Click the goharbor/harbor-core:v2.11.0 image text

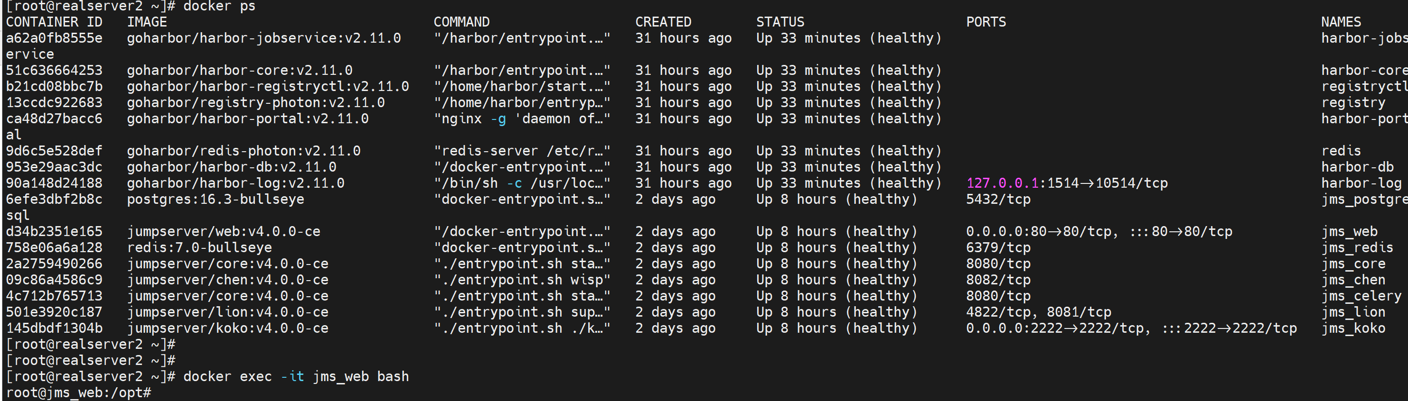pos(239,70)
